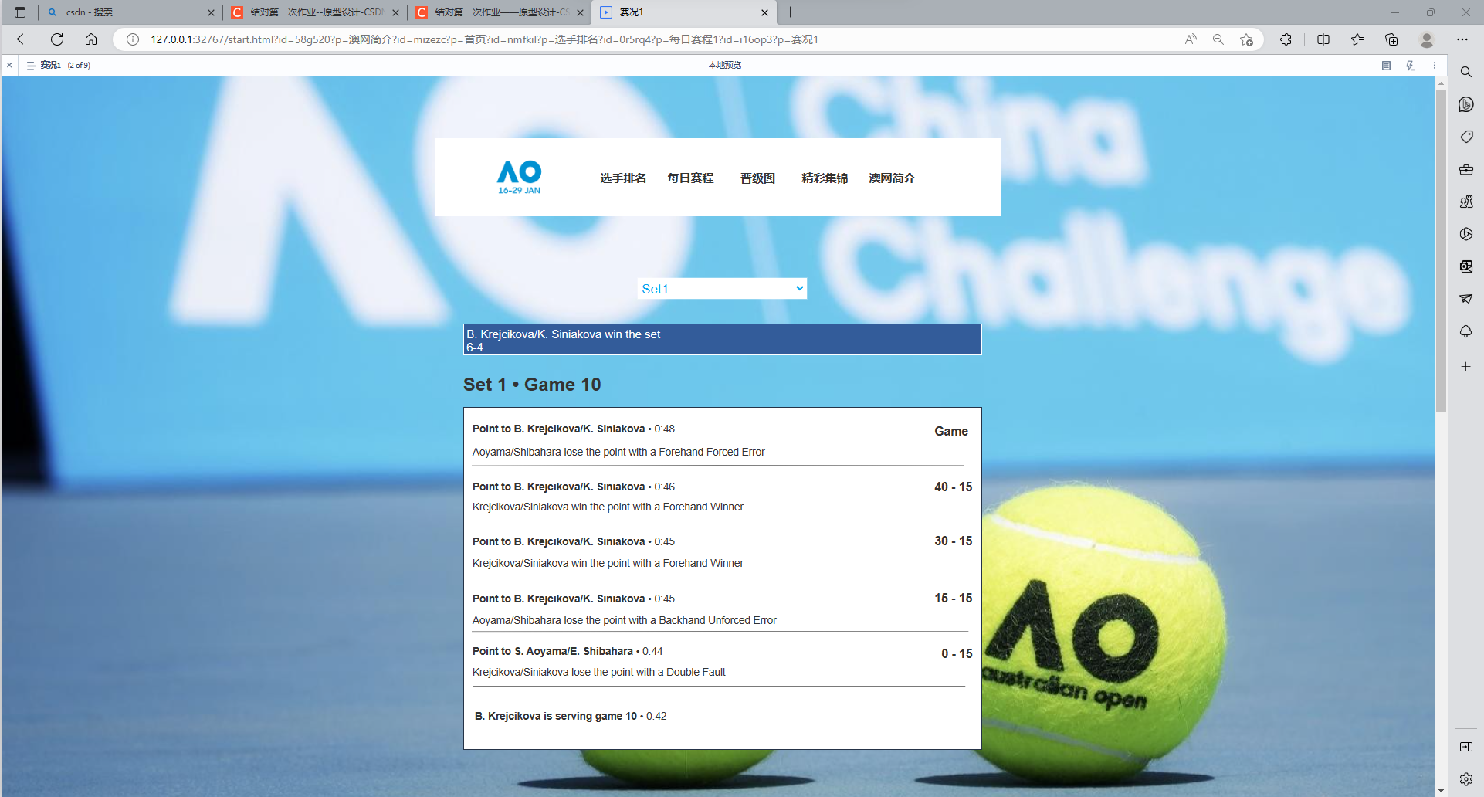This screenshot has width=1484, height=797.
Task: Click the bold 'Game' label
Action: [951, 431]
